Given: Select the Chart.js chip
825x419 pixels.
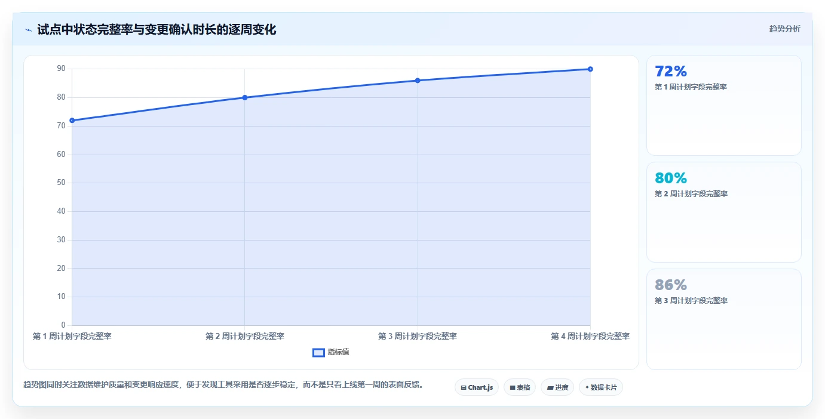Looking at the screenshot, I should (477, 387).
